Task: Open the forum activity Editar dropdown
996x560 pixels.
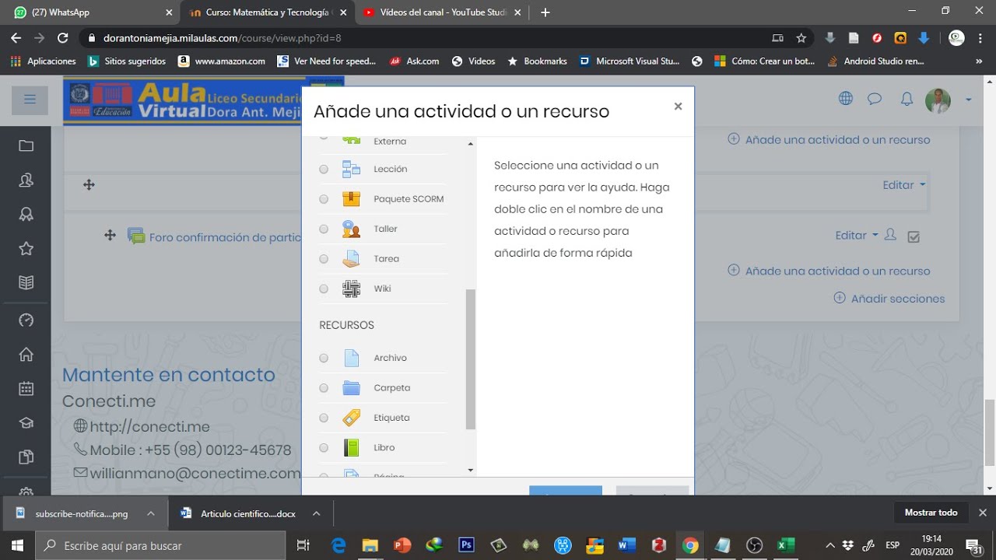Action: pos(857,235)
